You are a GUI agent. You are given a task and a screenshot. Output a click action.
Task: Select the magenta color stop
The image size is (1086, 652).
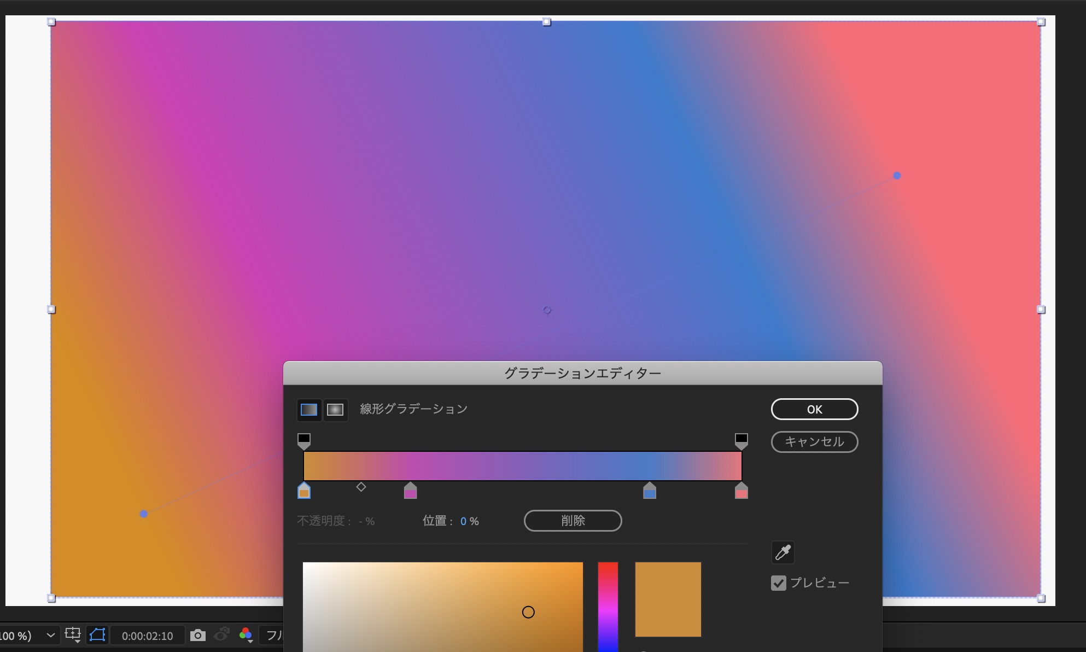[x=410, y=491]
